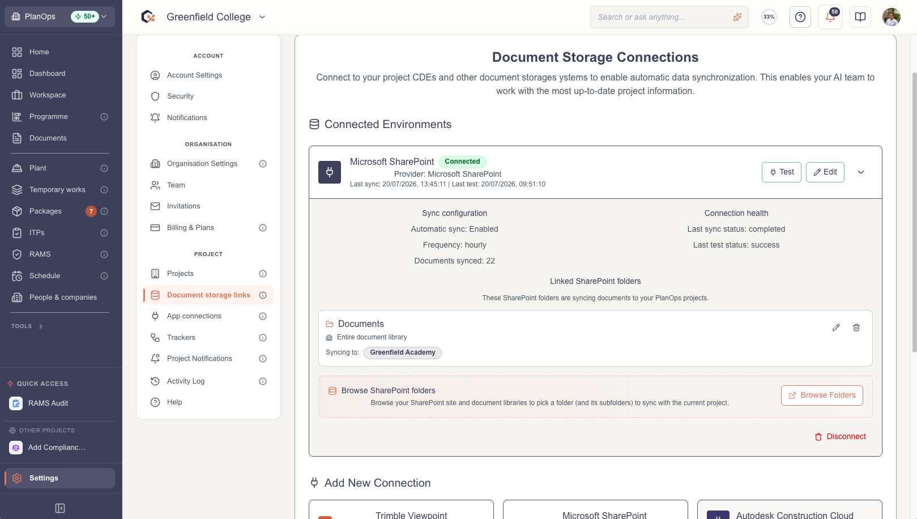
Task: Click the Connected status badge
Action: pyautogui.click(x=462, y=161)
